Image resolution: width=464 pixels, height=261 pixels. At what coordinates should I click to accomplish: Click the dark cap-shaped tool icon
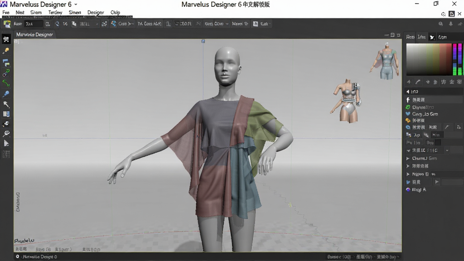pos(6,124)
